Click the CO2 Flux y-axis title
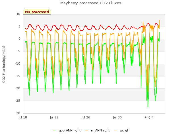Screen dimensions: 182x136 (4, 64)
